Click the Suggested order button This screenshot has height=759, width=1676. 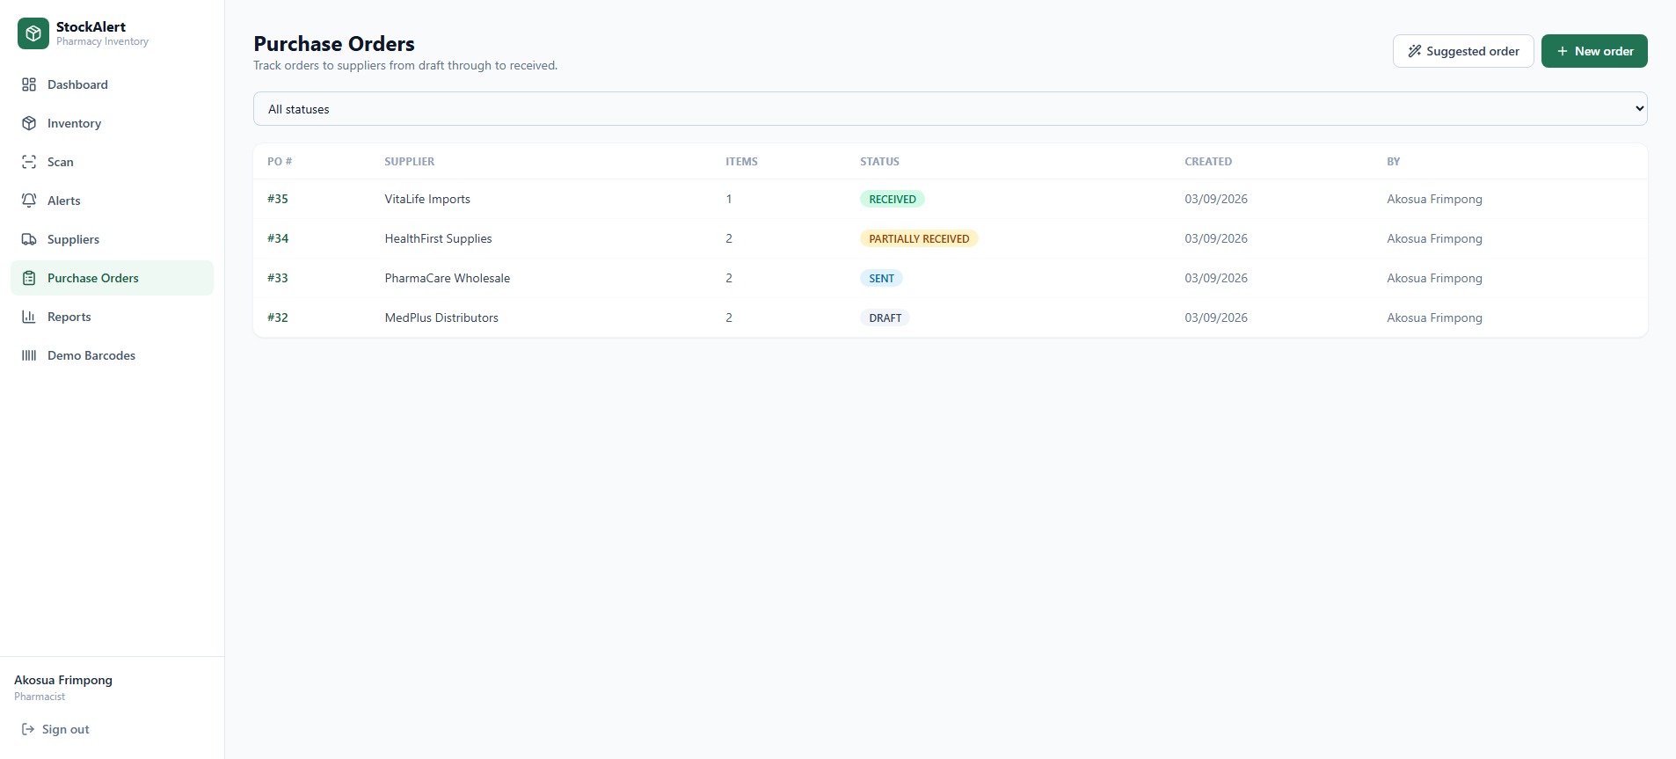coord(1463,51)
